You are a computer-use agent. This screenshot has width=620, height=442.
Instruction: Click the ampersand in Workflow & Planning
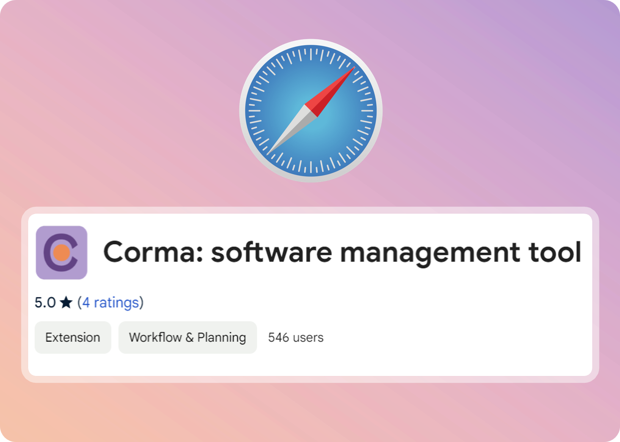tap(190, 337)
